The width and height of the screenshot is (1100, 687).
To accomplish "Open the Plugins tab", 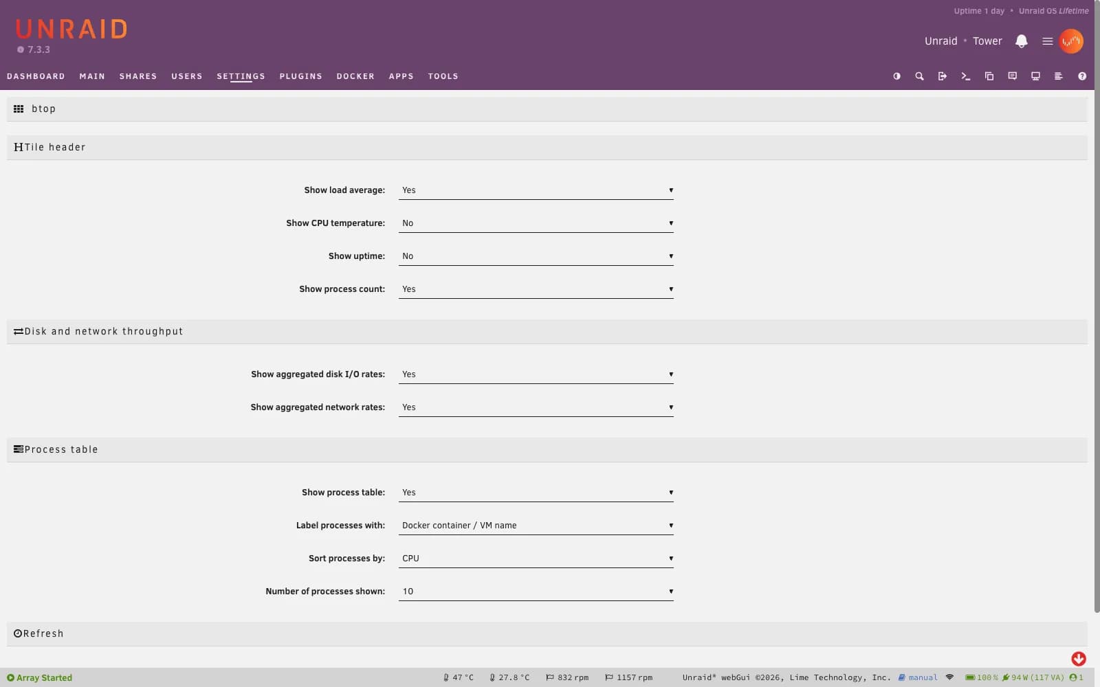I will click(x=300, y=76).
